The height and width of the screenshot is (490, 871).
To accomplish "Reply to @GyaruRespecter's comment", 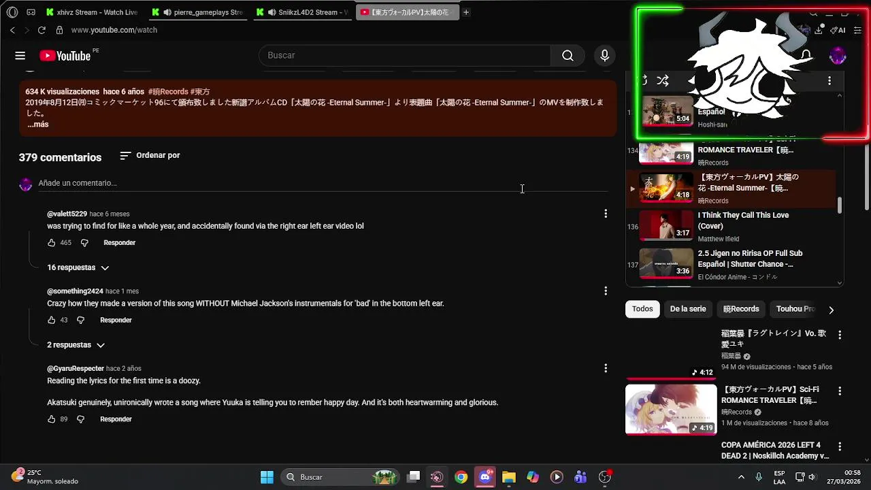I will 116,419.
